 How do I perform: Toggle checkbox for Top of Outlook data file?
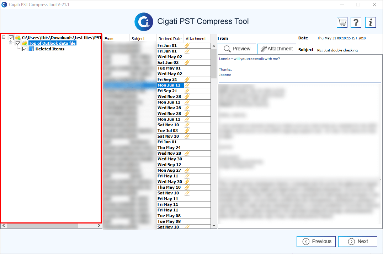click(18, 43)
